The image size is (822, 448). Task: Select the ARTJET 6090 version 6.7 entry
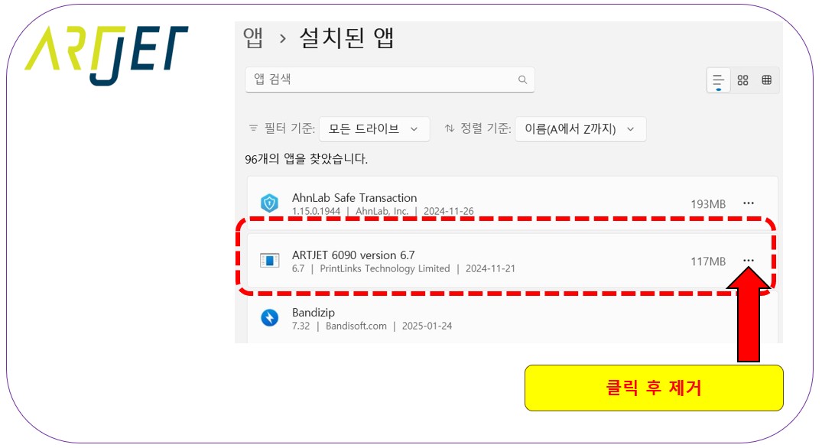(x=474, y=261)
